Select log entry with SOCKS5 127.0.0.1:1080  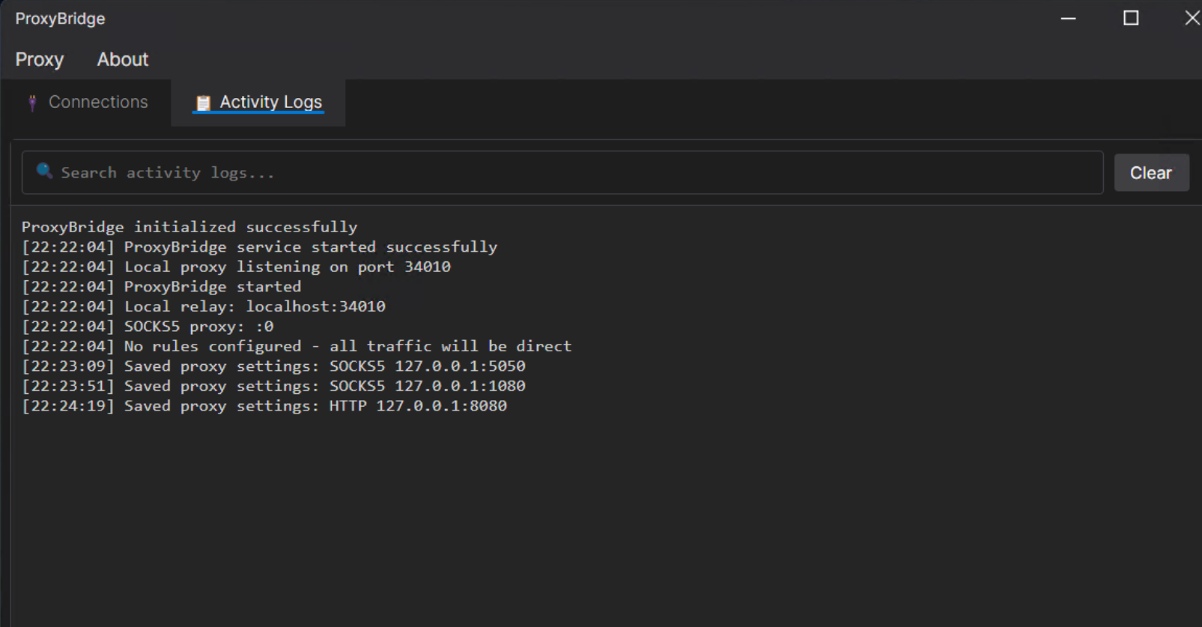(273, 386)
